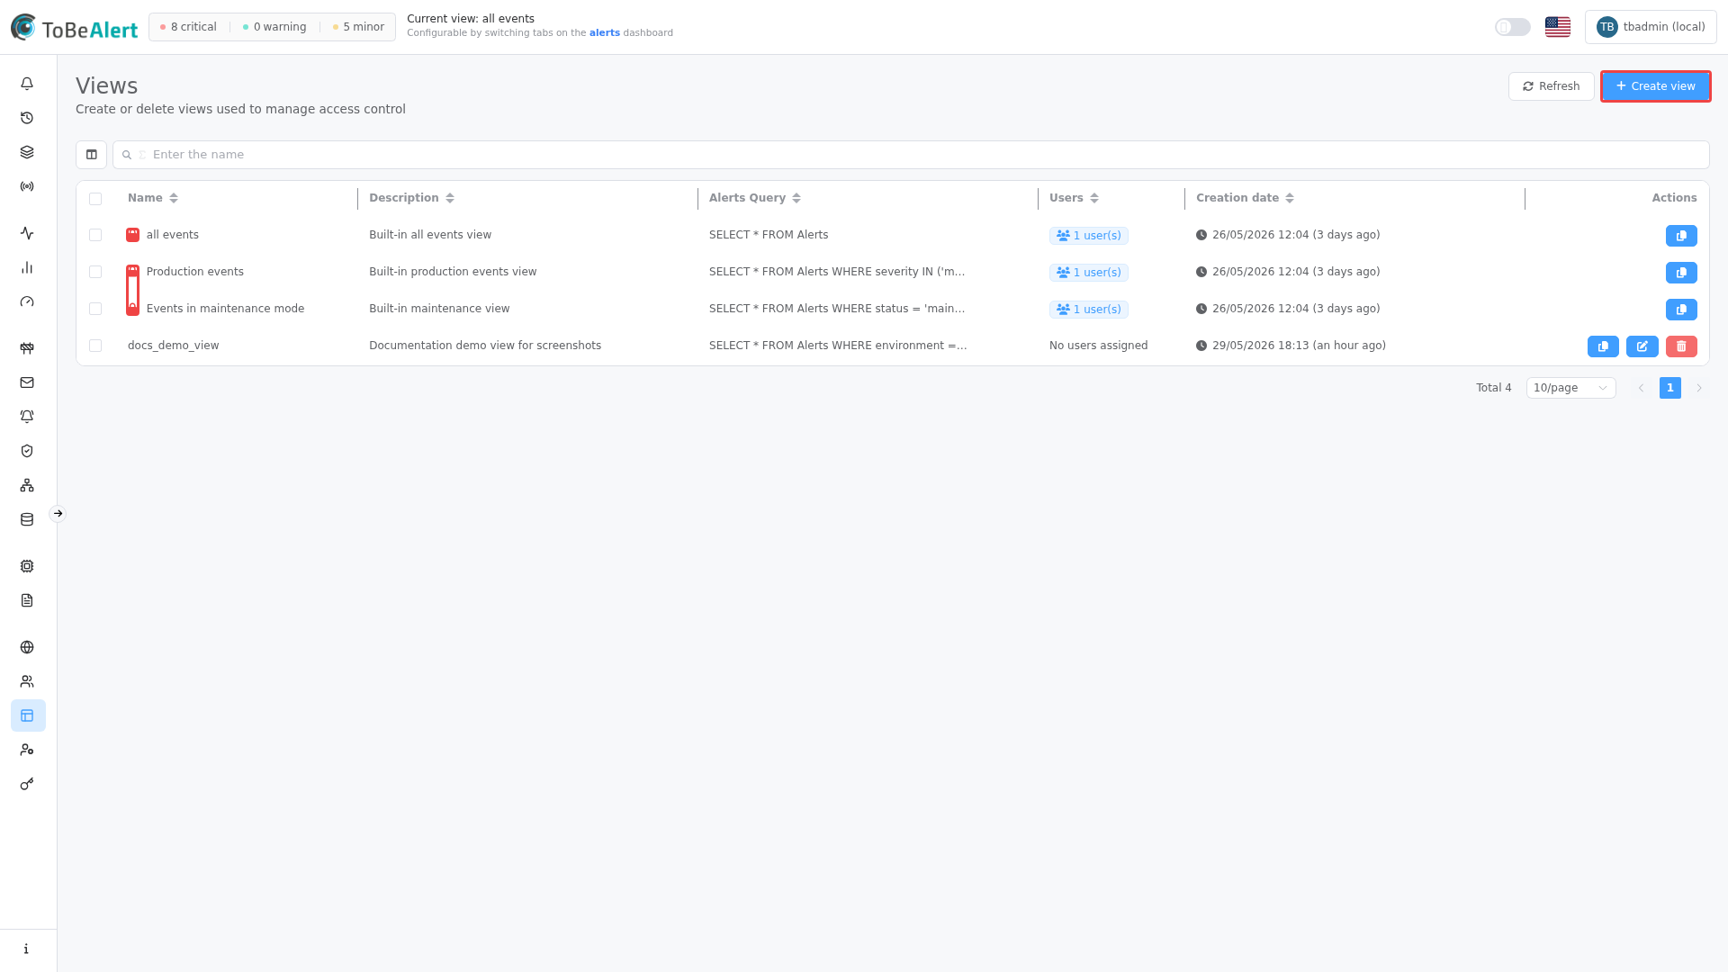Click the 8 critical status counter
Viewport: 1728px width, 972px height.
tap(188, 27)
